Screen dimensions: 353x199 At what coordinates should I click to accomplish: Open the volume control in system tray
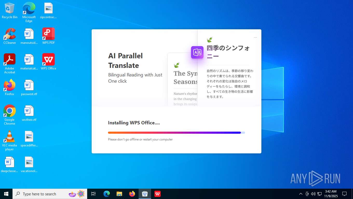point(313,194)
